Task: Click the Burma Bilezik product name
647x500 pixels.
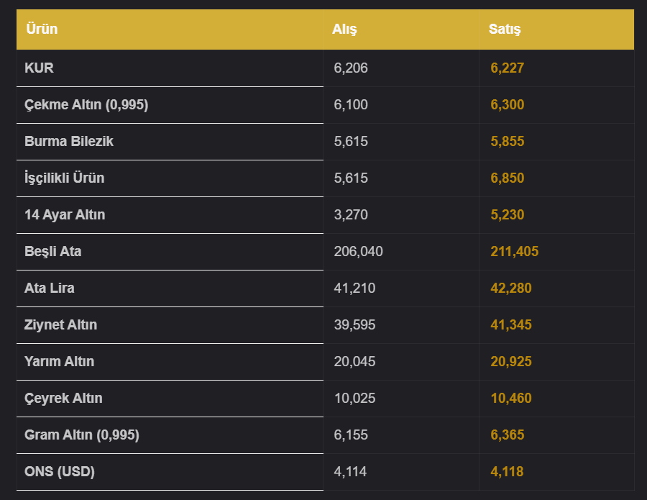Action: point(69,141)
